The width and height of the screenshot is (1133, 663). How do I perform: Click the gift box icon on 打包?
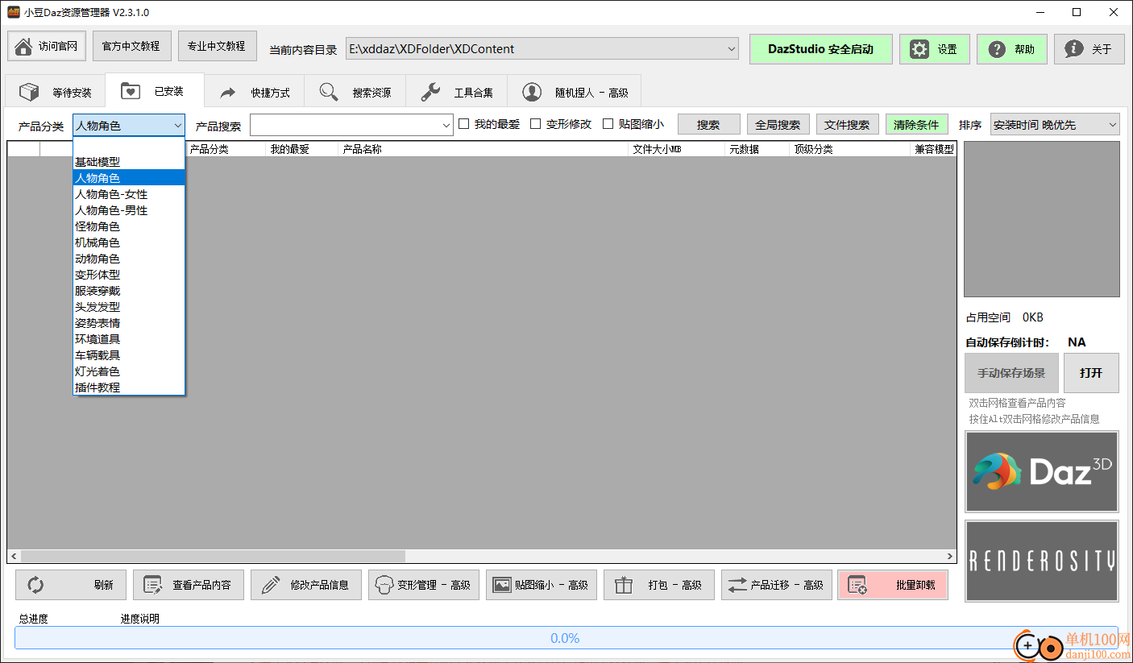point(624,585)
